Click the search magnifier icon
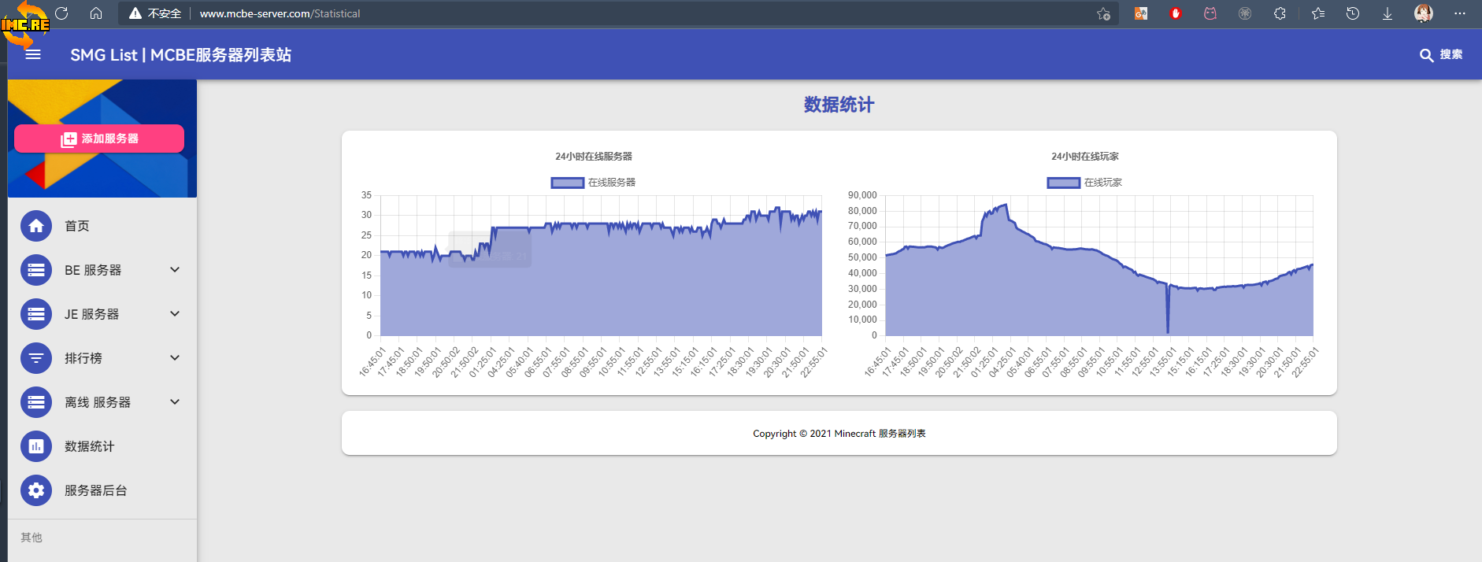The image size is (1482, 562). point(1426,55)
